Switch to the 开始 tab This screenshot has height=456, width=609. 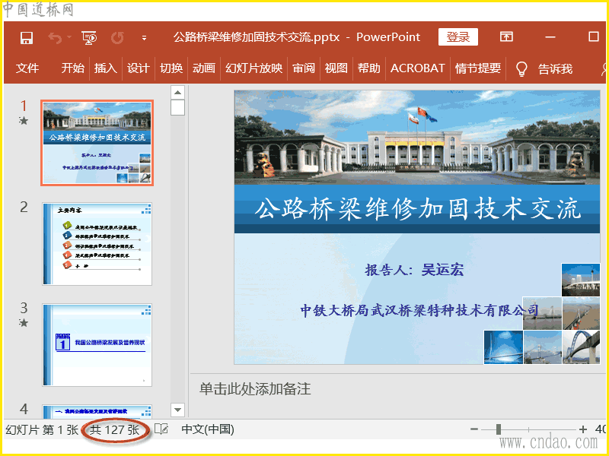[72, 68]
